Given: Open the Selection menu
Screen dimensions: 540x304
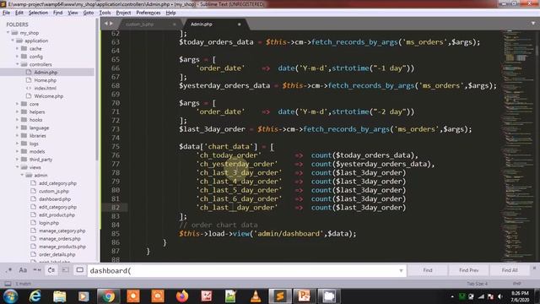Looking at the screenshot, I should coord(38,13).
